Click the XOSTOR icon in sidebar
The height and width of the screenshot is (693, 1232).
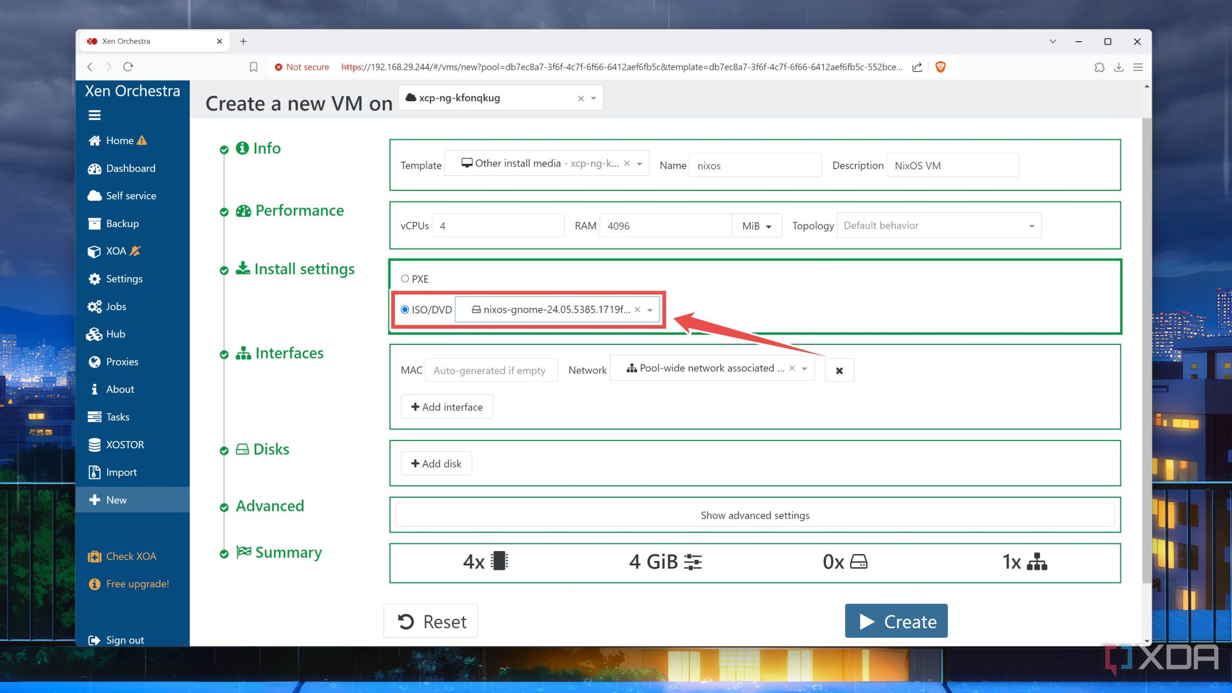click(x=95, y=444)
